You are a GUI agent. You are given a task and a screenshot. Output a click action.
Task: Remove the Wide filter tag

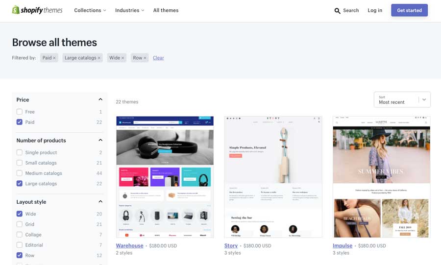[122, 58]
